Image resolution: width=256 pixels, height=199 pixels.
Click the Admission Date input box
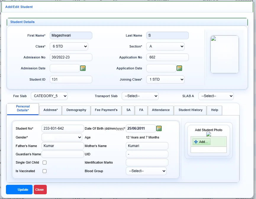[x=65, y=68]
